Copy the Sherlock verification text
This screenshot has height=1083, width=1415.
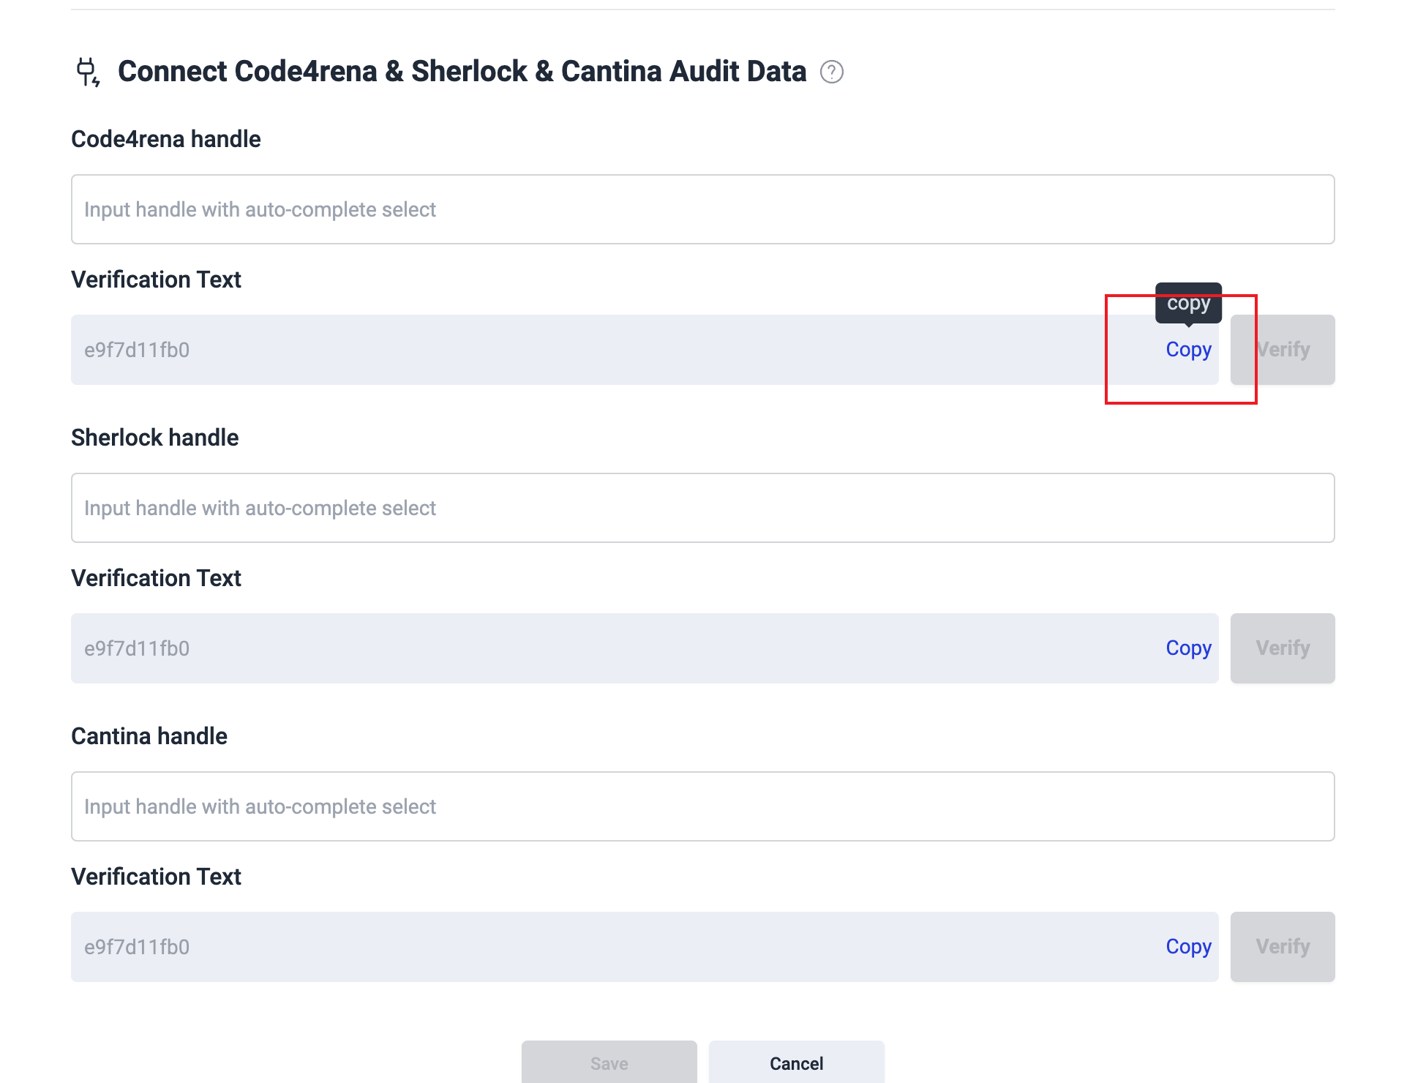(1188, 648)
